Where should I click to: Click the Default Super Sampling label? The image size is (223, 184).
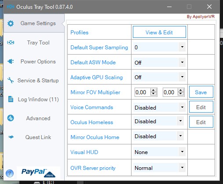[99, 48]
